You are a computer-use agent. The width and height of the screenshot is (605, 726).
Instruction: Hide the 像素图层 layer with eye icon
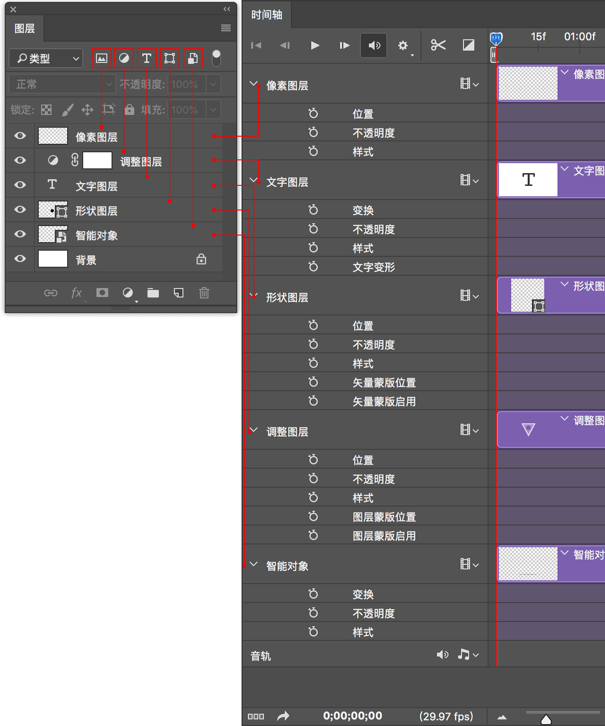tap(20, 136)
